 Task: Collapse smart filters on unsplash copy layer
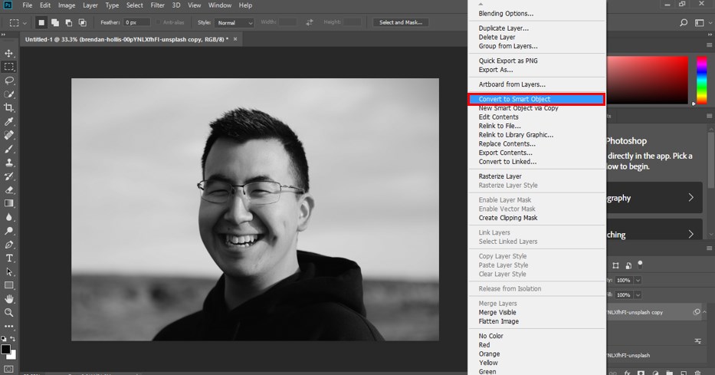click(704, 312)
